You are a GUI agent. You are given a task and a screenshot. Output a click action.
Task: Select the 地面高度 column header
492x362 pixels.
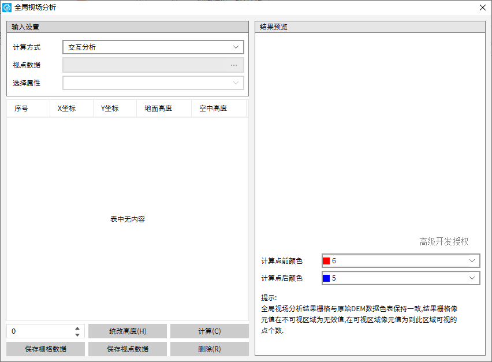coord(158,109)
